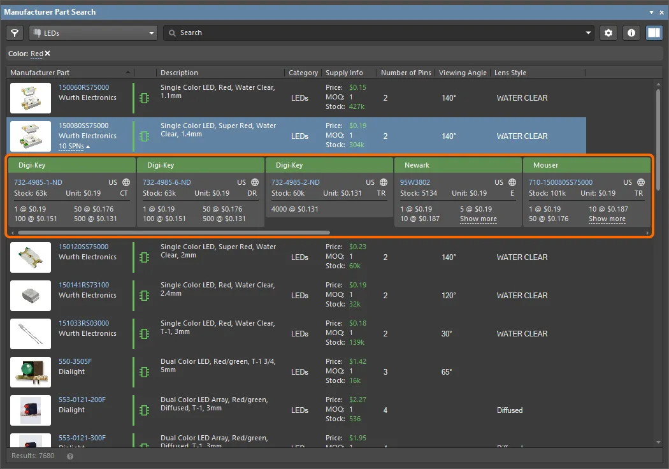This screenshot has width=669, height=469.
Task: Click the filter funnel icon
Action: point(15,33)
